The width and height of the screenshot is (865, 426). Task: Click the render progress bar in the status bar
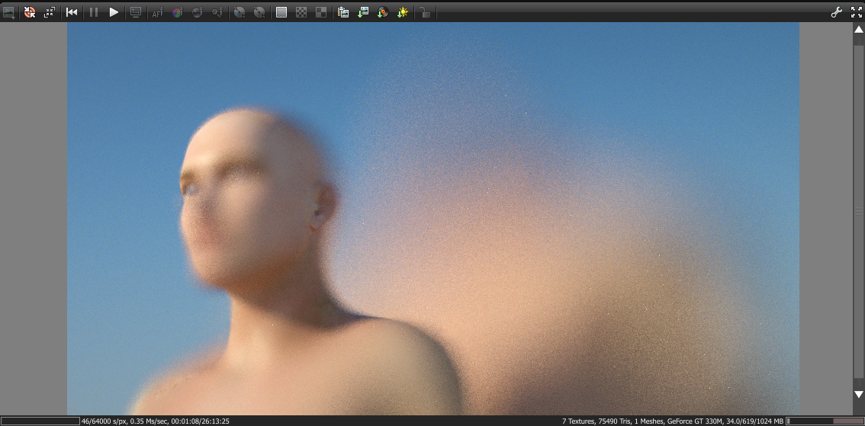tap(41, 421)
